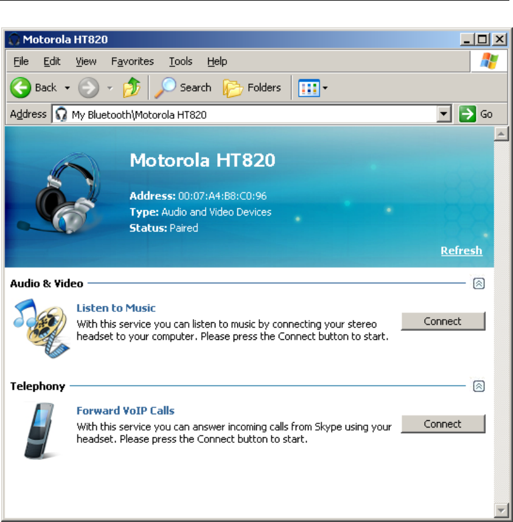
Task: Click the Go button label
Action: [x=486, y=114]
